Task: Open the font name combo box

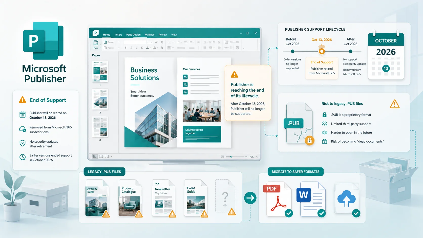Action: [135, 42]
